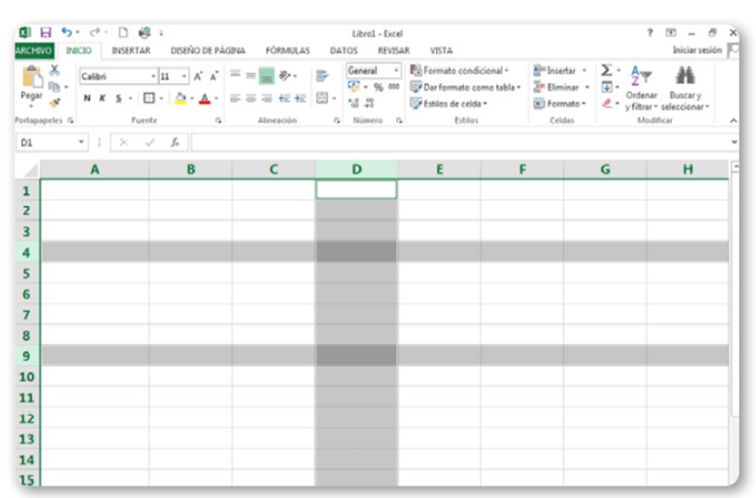The width and height of the screenshot is (756, 498).
Task: Expand the Name Box dropdown arrow
Action: (x=82, y=142)
